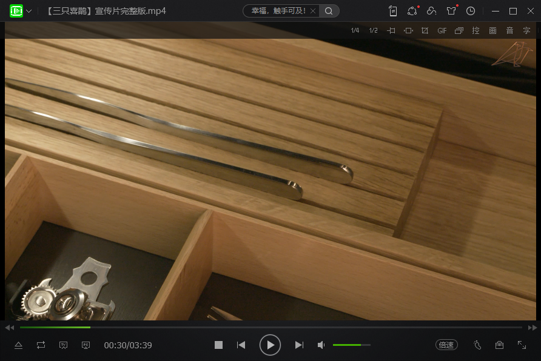This screenshot has width=541, height=361.
Task: Click the first screen-pin icon left of timestamp
Action: pyautogui.click(x=64, y=345)
